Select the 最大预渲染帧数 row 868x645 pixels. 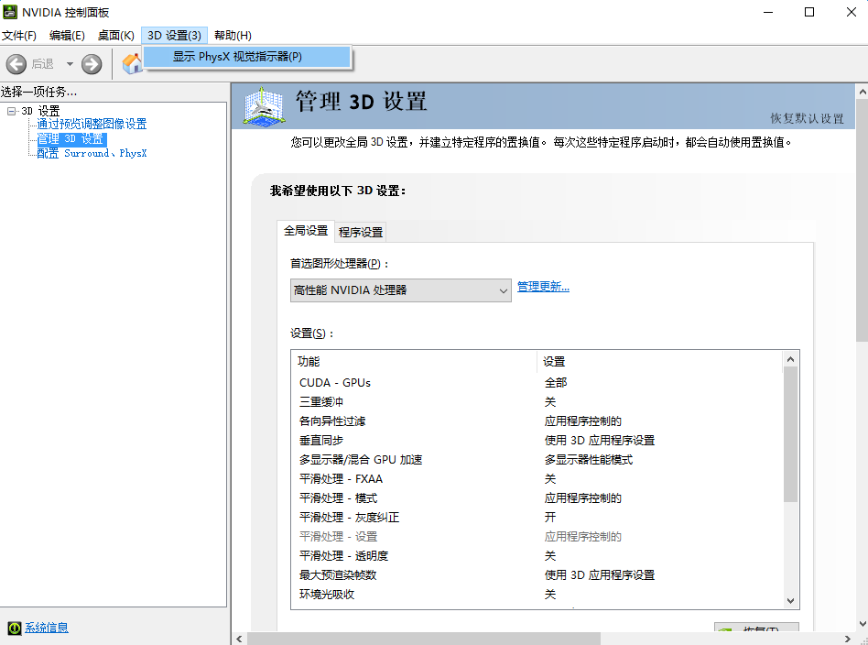[x=537, y=575]
